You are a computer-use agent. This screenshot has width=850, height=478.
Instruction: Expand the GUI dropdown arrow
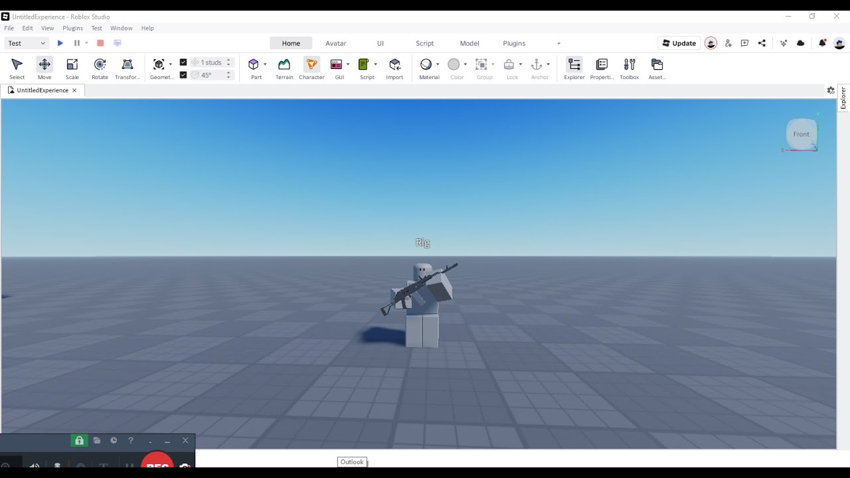click(x=348, y=64)
